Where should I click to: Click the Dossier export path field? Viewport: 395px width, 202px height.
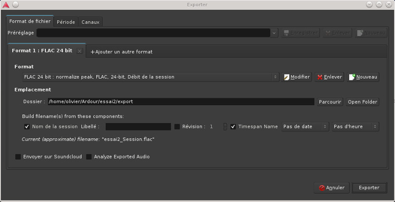click(x=181, y=102)
